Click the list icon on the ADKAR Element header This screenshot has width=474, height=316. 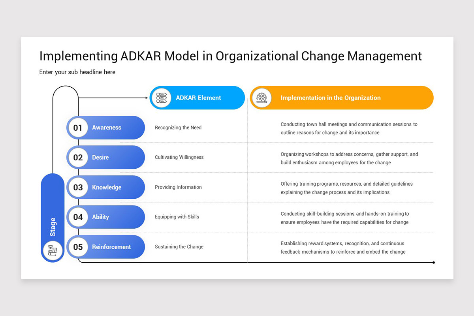[161, 98]
